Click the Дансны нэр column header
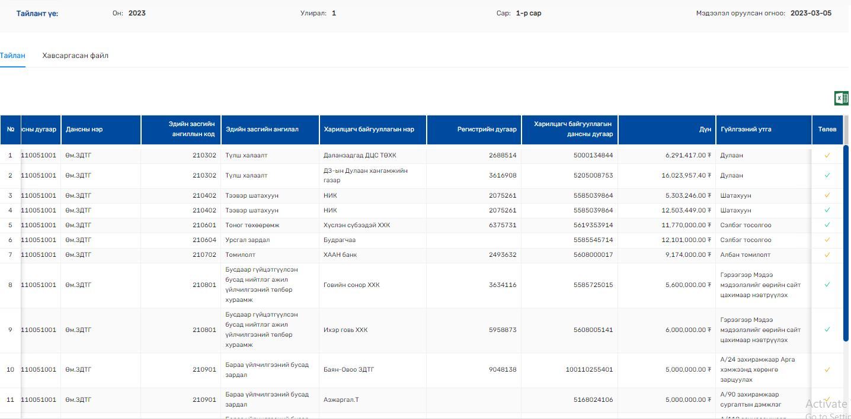Screen dimensions: 851x419 coord(84,130)
